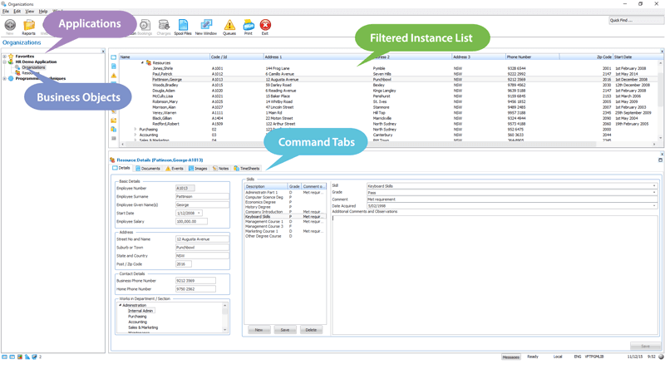665x374 pixels.
Task: Open the View menu
Action: click(30, 12)
